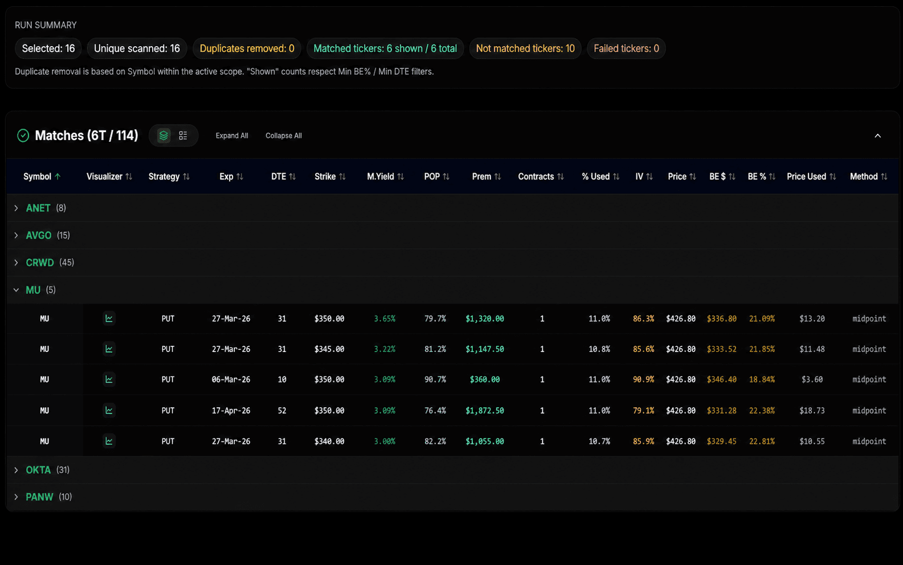Click the 'Not matched tickers: 10' chip
Screen dimensions: 903x565
pos(525,48)
